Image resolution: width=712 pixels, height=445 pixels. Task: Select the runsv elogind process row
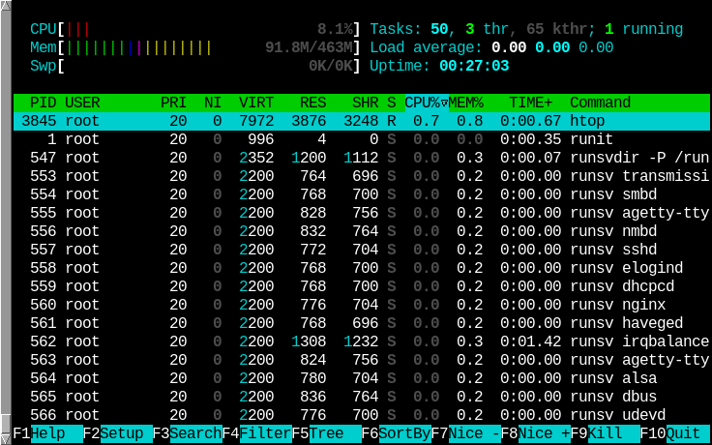click(362, 268)
